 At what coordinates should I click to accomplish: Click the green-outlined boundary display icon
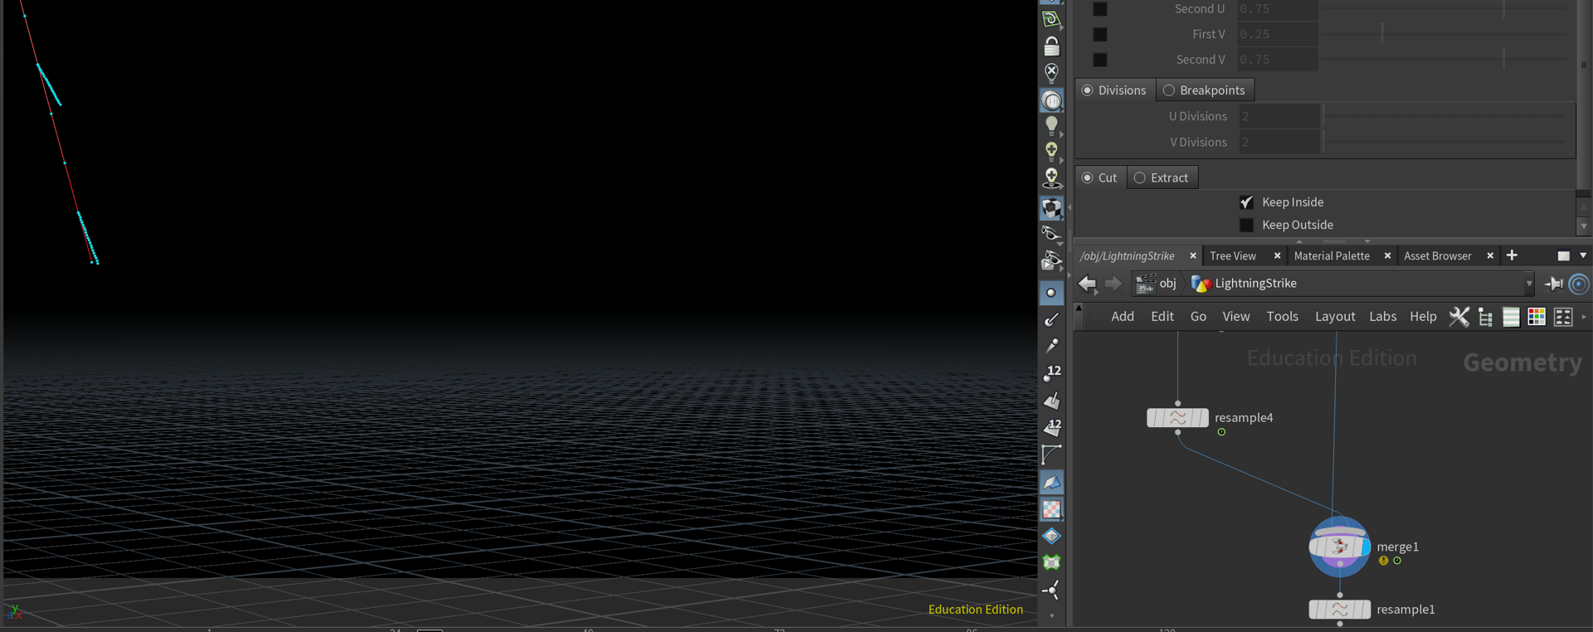pos(1051,562)
